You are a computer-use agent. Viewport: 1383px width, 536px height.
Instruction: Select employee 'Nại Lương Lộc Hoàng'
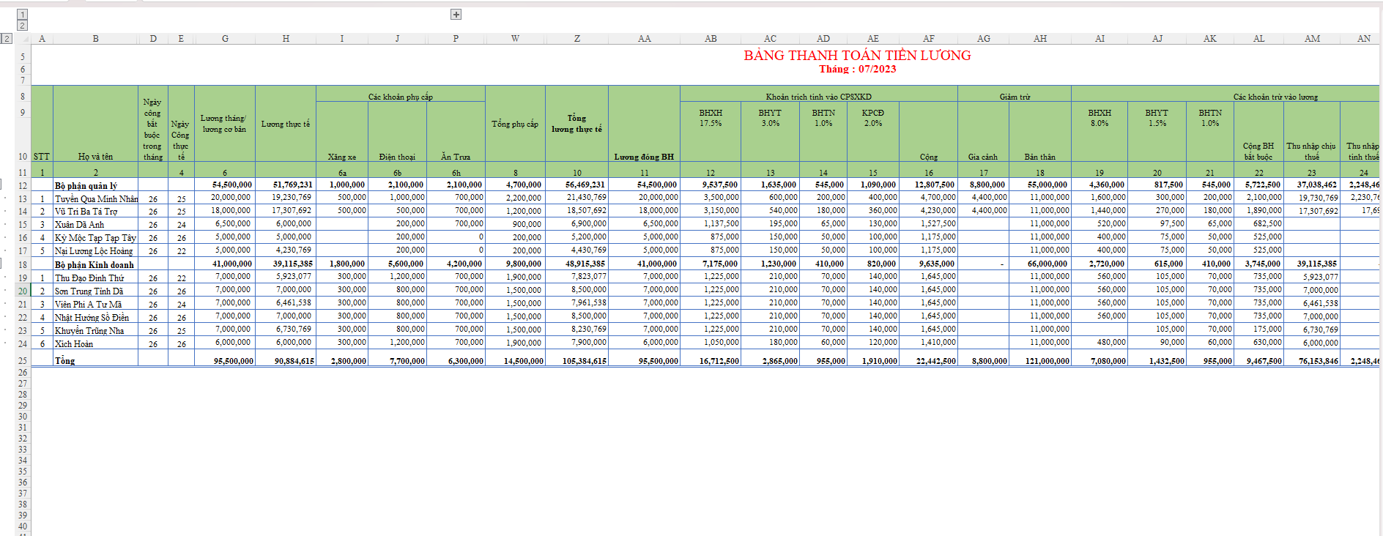pyautogui.click(x=94, y=251)
